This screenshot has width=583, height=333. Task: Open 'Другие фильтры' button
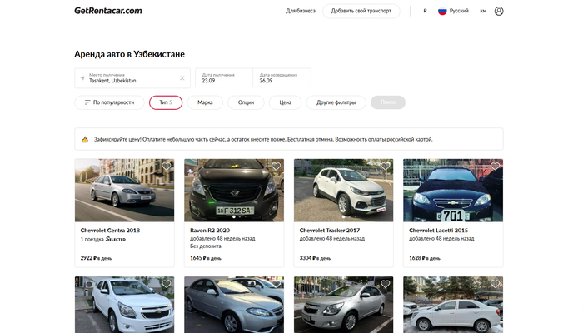pos(336,102)
